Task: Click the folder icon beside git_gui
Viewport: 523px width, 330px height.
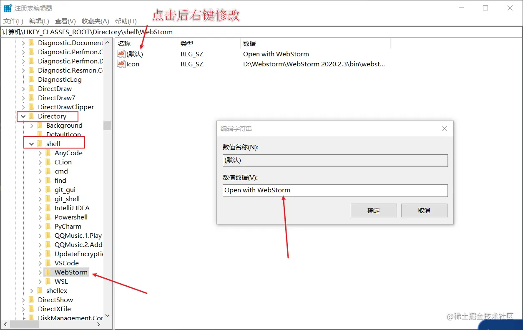Action: (x=48, y=189)
